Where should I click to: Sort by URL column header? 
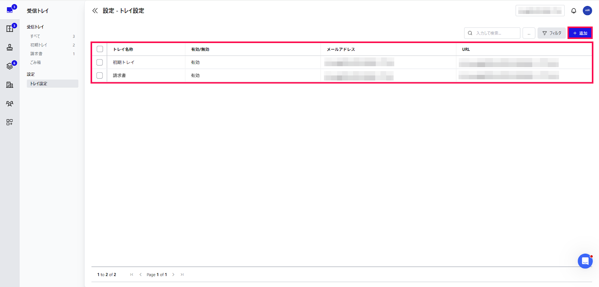(x=466, y=49)
